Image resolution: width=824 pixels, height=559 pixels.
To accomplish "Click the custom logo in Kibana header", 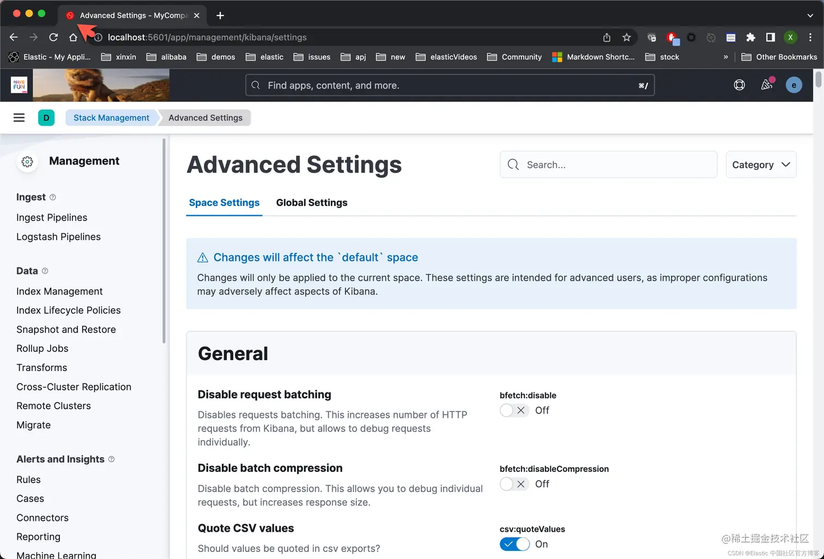I will tap(19, 85).
